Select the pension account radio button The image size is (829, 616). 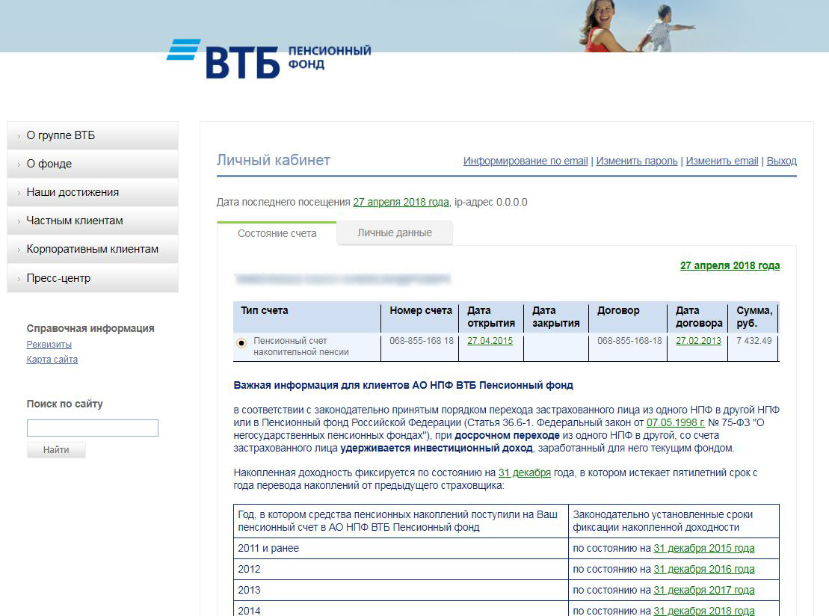[241, 343]
